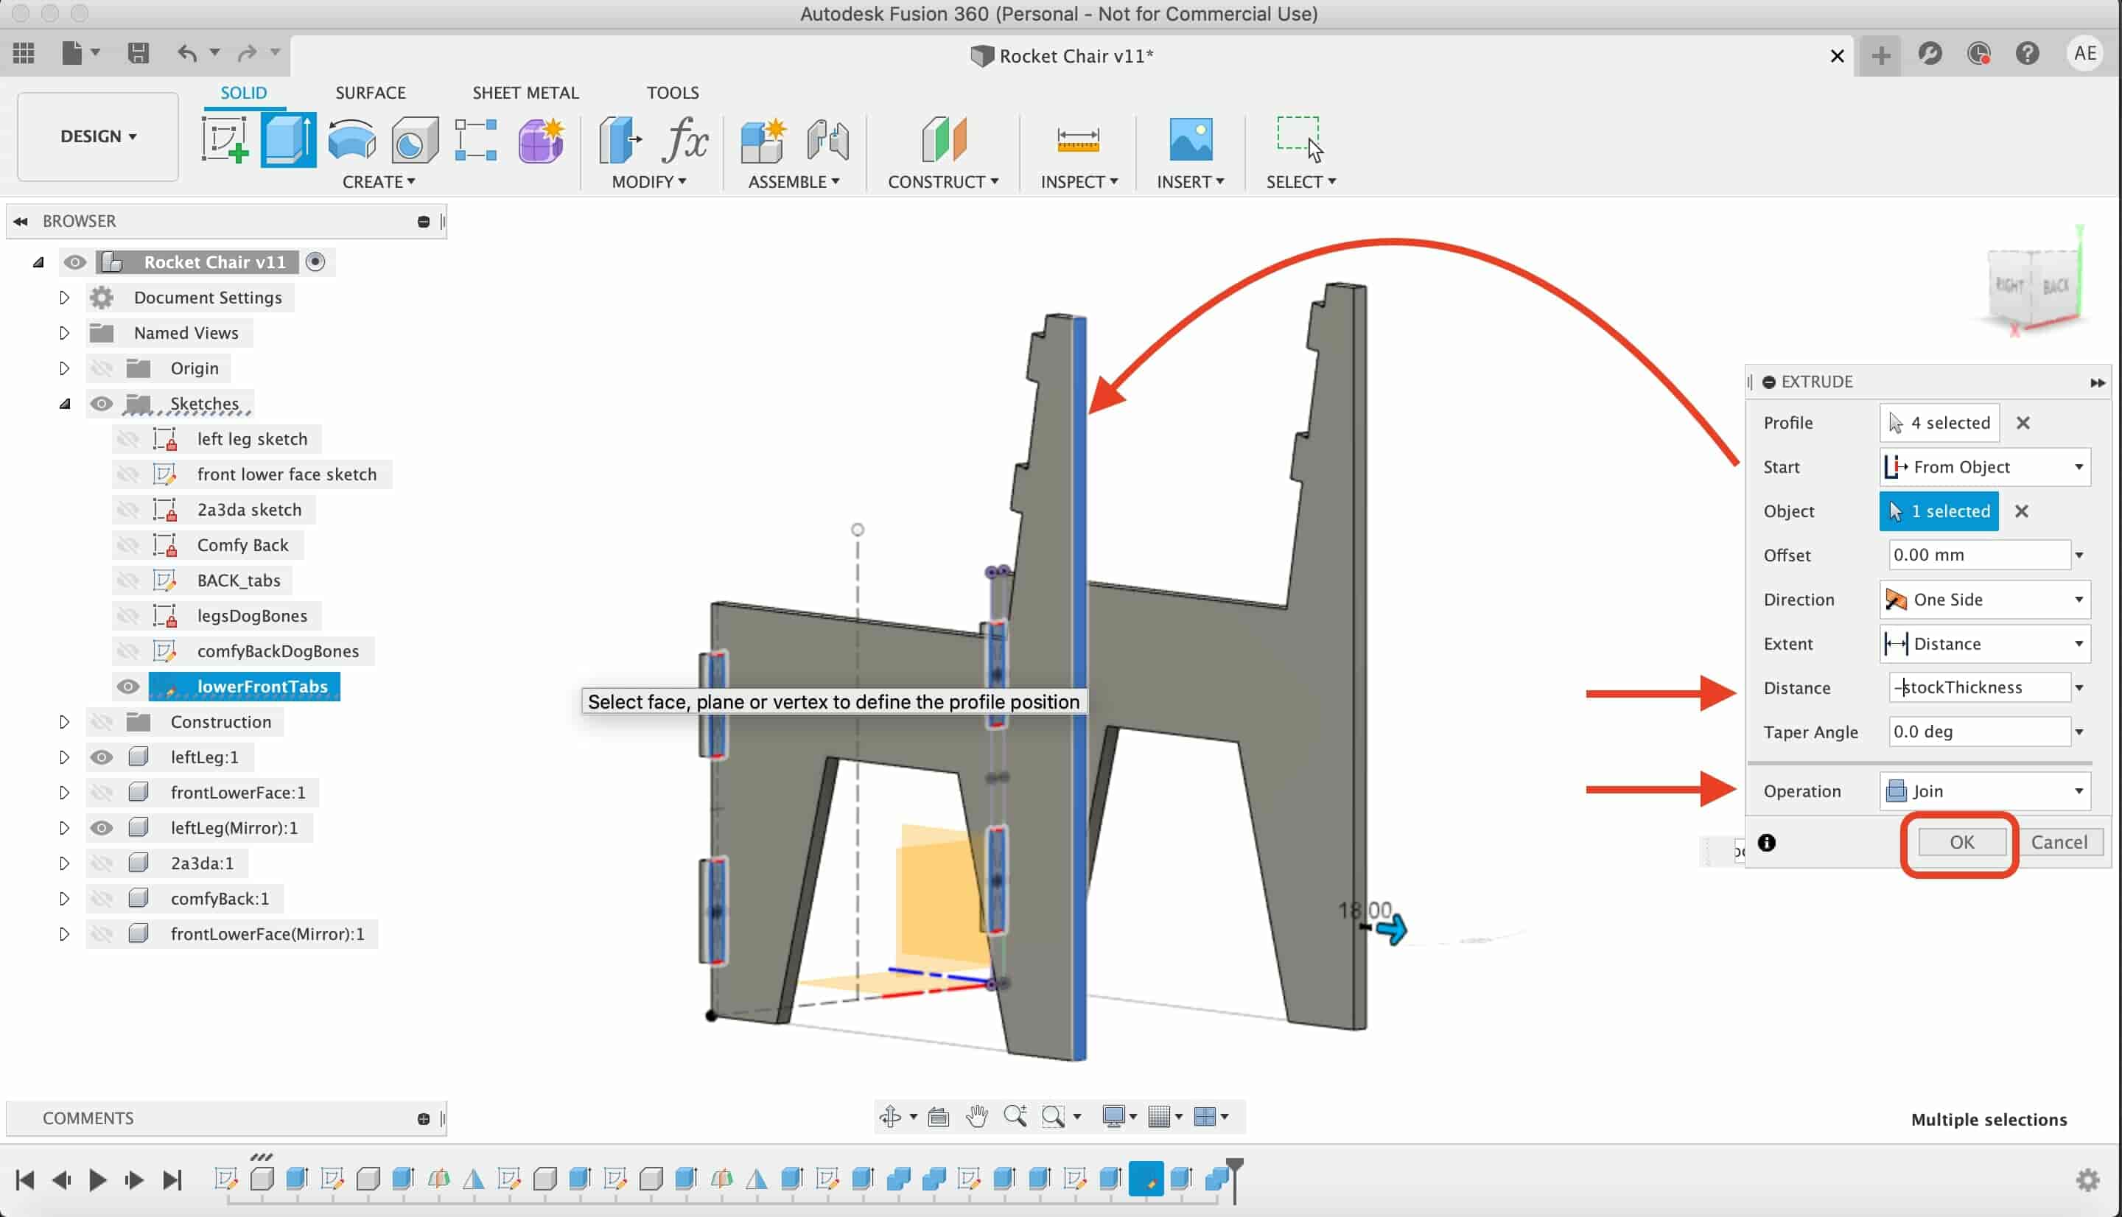Open the Job Status clock icon

click(x=1978, y=54)
